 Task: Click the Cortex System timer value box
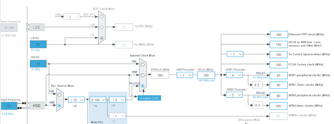(x=279, y=55)
